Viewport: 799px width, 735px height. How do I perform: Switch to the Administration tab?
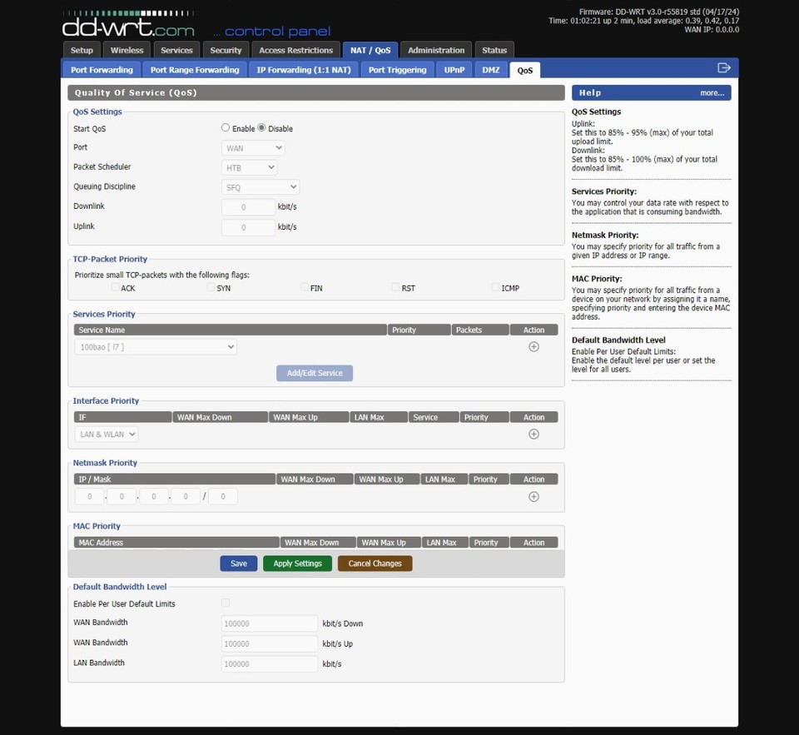tap(435, 50)
